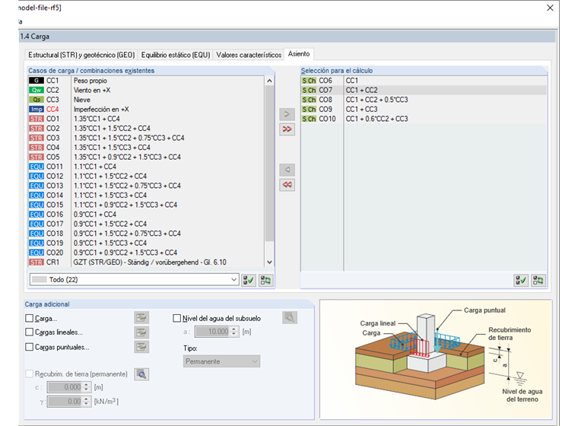Screen dimensions: 578x426
Task: Click the covering depth c input field
Action: click(65, 387)
